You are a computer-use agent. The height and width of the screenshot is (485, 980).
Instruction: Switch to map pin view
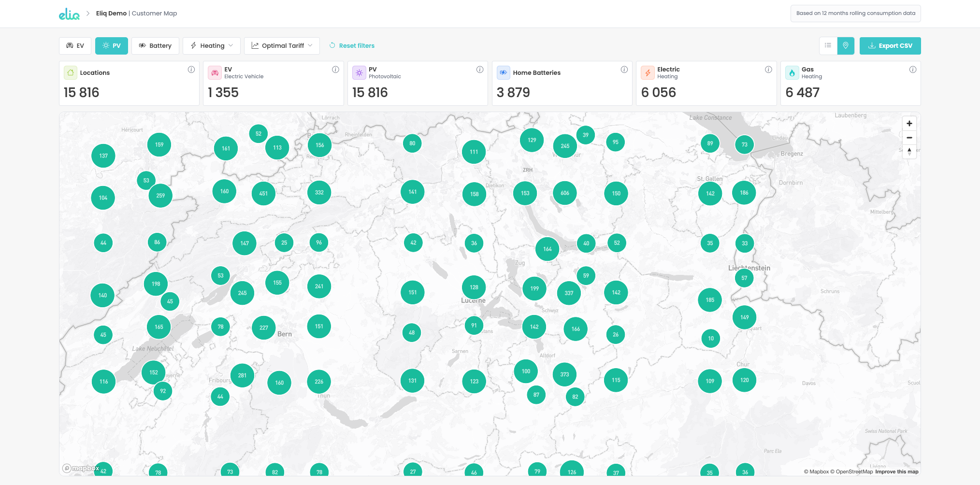pyautogui.click(x=846, y=46)
